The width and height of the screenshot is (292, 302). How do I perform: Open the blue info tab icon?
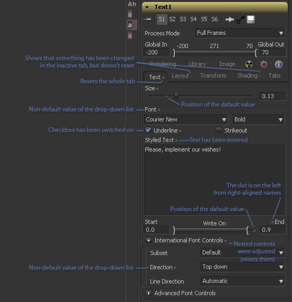point(278,64)
